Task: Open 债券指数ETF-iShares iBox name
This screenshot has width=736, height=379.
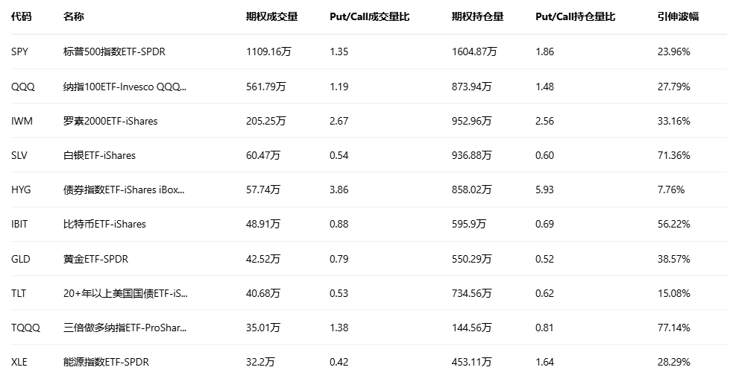Action: pos(124,189)
